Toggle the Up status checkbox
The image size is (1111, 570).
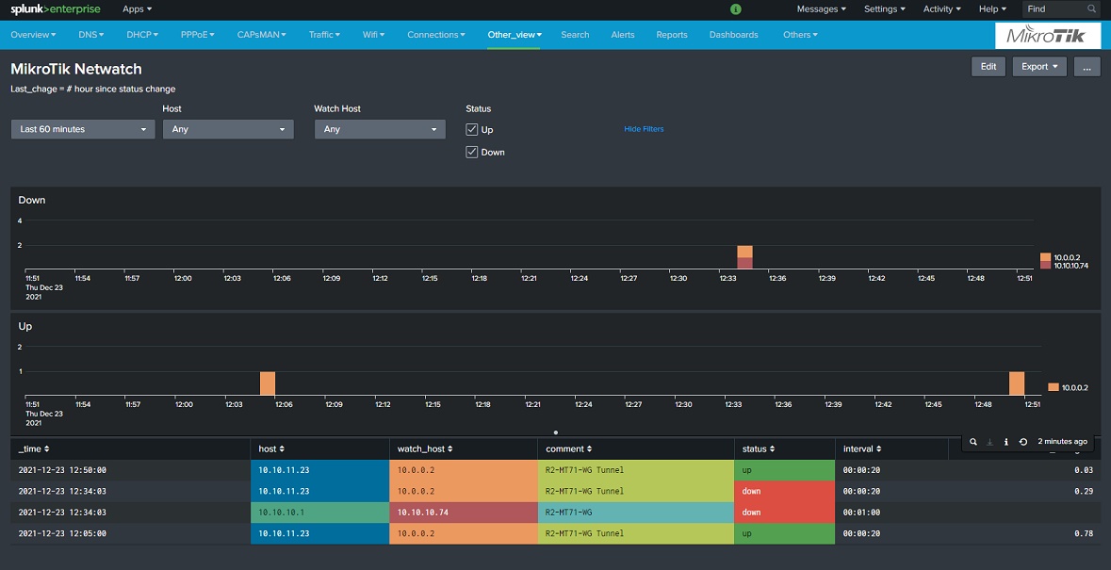[472, 130]
